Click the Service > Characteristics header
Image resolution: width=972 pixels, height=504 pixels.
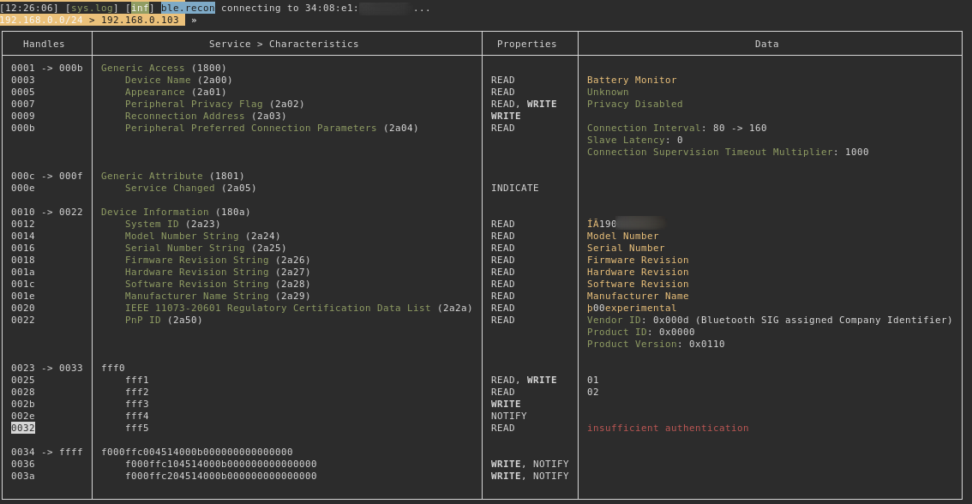[284, 44]
